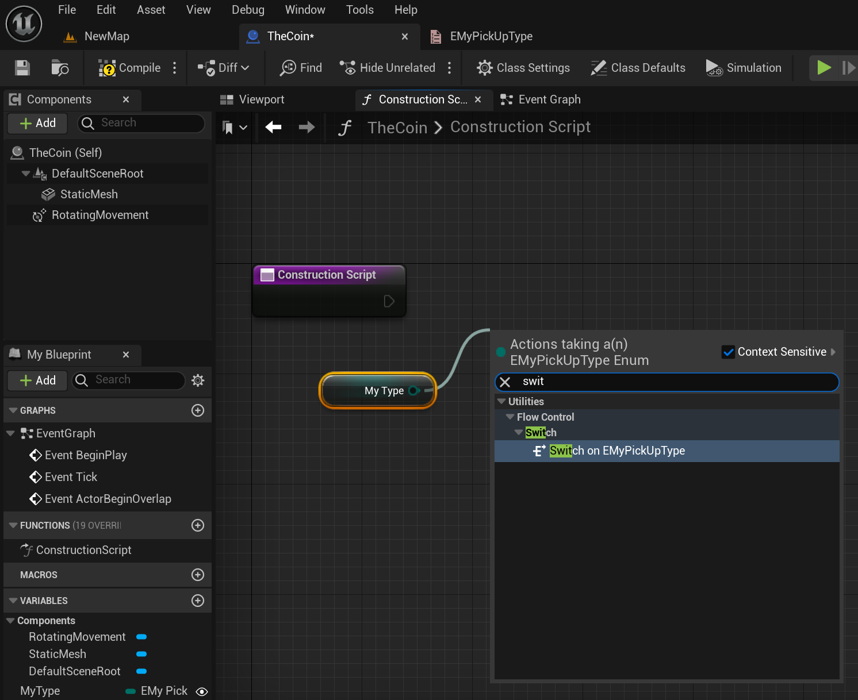Close the My Blueprint panel
Image resolution: width=858 pixels, height=700 pixels.
(x=126, y=355)
